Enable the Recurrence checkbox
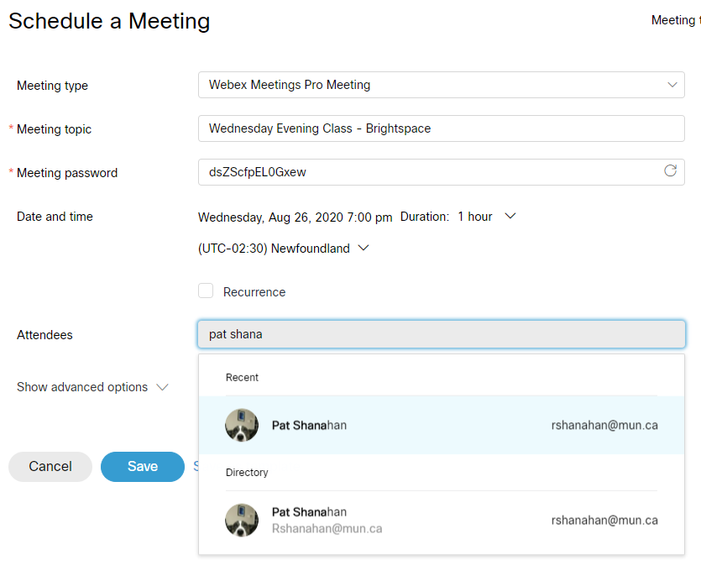This screenshot has height=576, width=701. [x=206, y=291]
